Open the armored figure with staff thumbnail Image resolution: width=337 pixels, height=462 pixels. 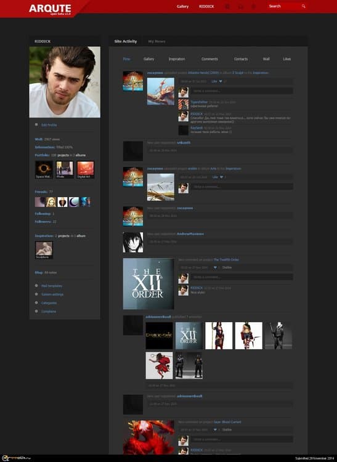[278, 336]
